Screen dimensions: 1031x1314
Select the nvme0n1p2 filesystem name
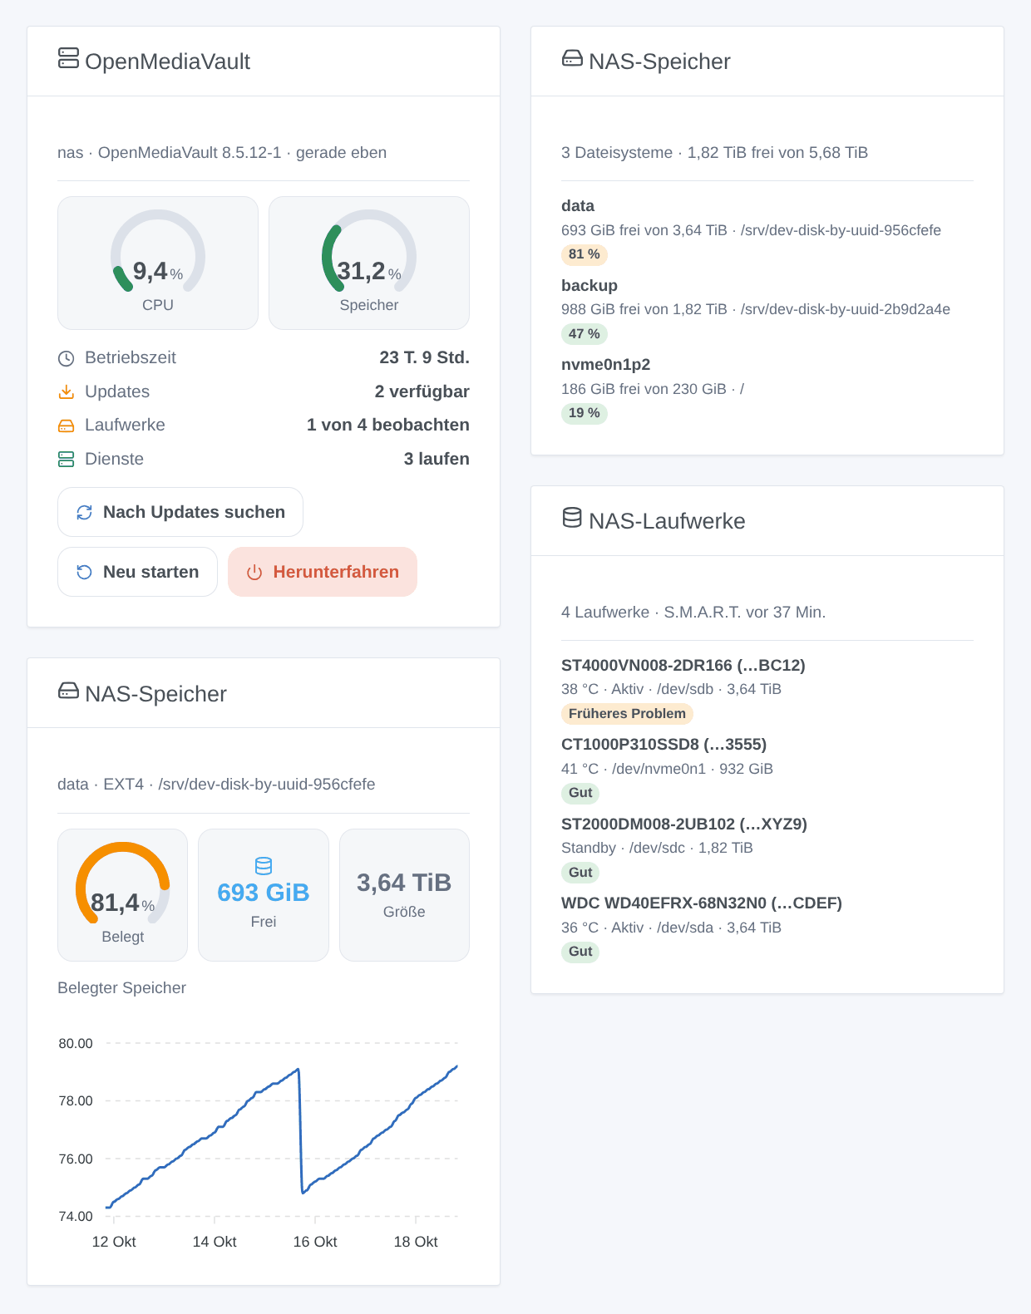[x=606, y=365]
